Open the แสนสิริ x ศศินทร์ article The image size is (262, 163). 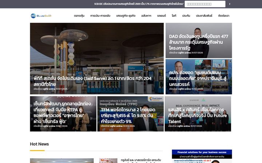pyautogui.click(x=198, y=114)
